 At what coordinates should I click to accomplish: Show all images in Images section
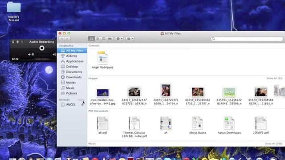tap(274, 78)
